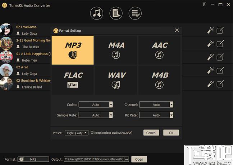Click the edit tag icon for 02 LoveGame

pos(220,30)
